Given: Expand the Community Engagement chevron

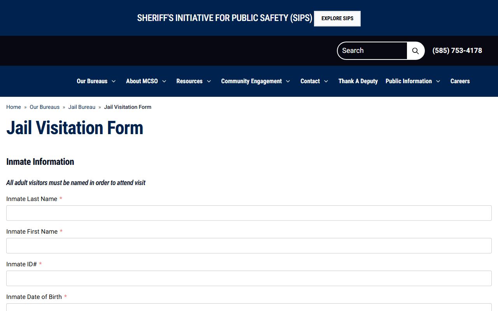Looking at the screenshot, I should (288, 81).
